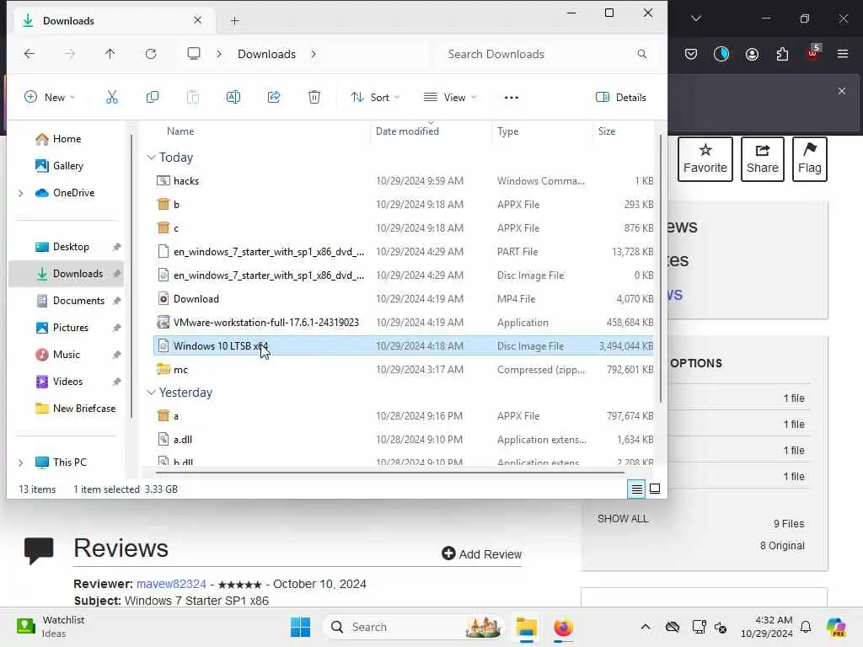Viewport: 863px width, 647px height.
Task: Click the Favorite button on web page
Action: [x=705, y=159]
